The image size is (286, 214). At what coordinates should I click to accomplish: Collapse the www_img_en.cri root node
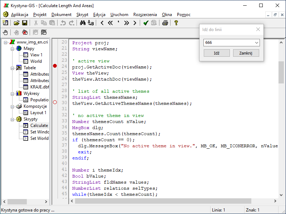5,42
